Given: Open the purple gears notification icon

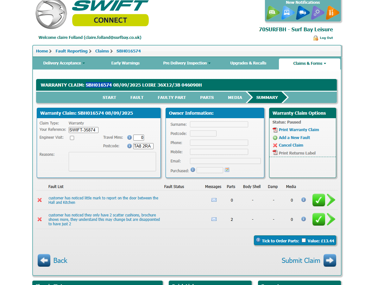Looking at the screenshot, I should (x=317, y=12).
